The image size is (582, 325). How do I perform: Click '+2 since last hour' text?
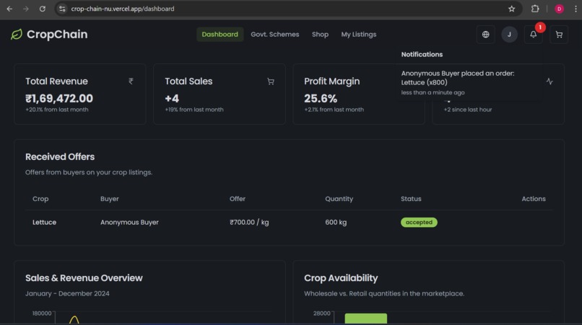468,110
